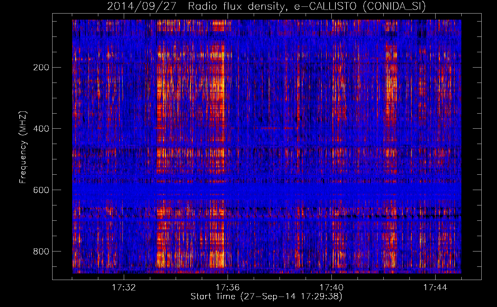Viewport: 497px width, 307px height.
Task: Click the "Frequency (MHZ)" axis label
Action: coord(23,147)
